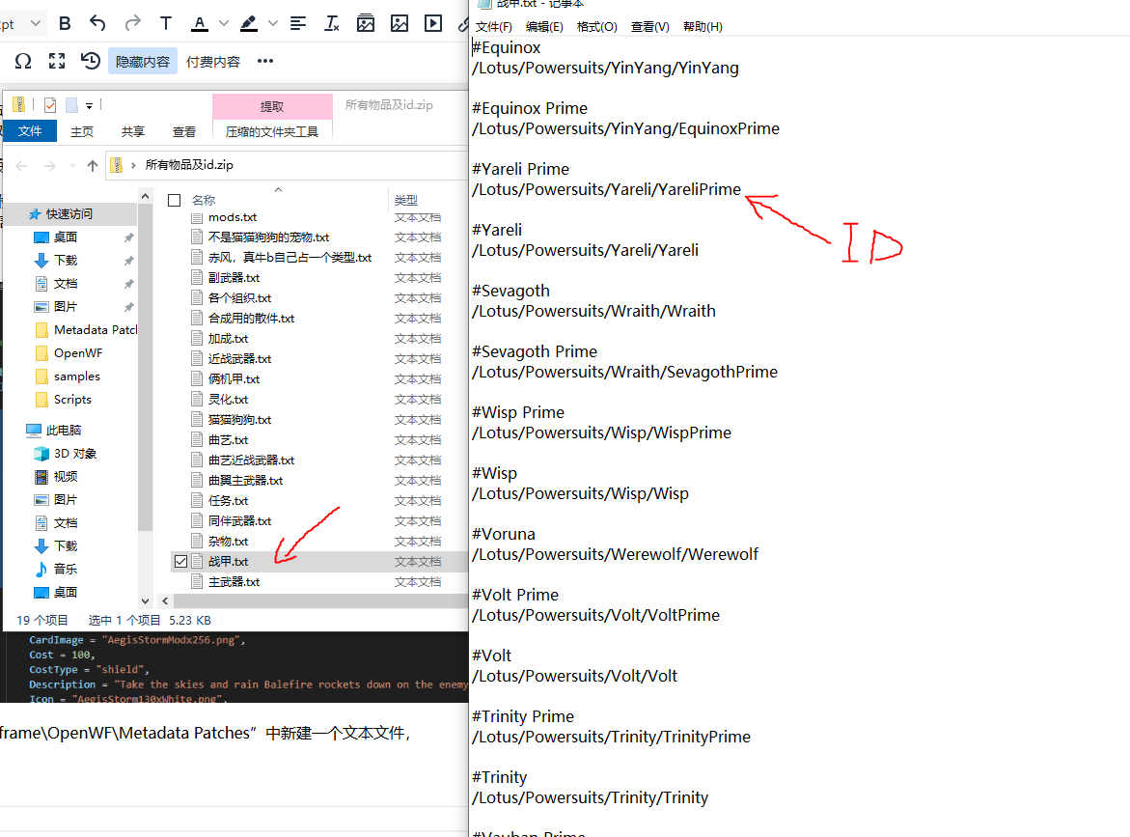Expand the font color dropdown arrow

[x=224, y=23]
